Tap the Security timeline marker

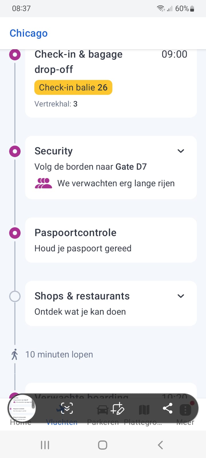tap(15, 151)
